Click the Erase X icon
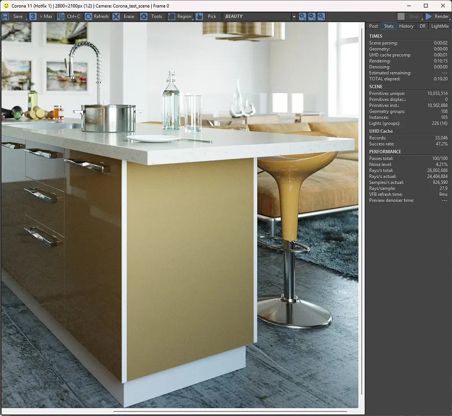Viewport: 452px width, 416px height. click(116, 16)
